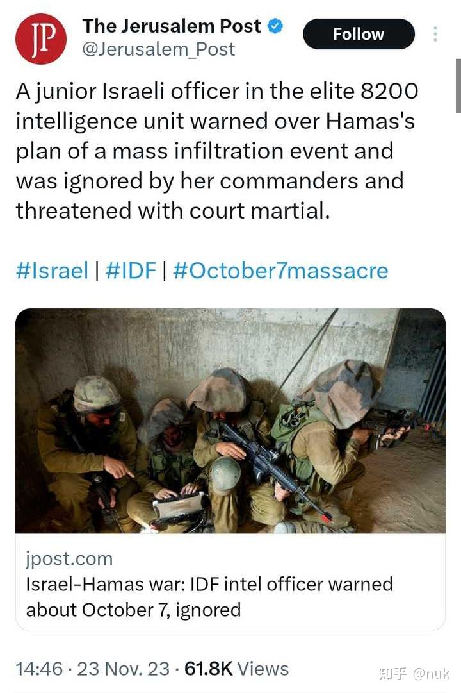Open the soldiers photo in link preview

pos(230,421)
